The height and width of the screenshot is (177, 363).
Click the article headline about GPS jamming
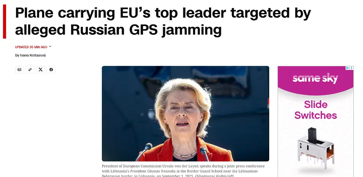click(x=163, y=21)
